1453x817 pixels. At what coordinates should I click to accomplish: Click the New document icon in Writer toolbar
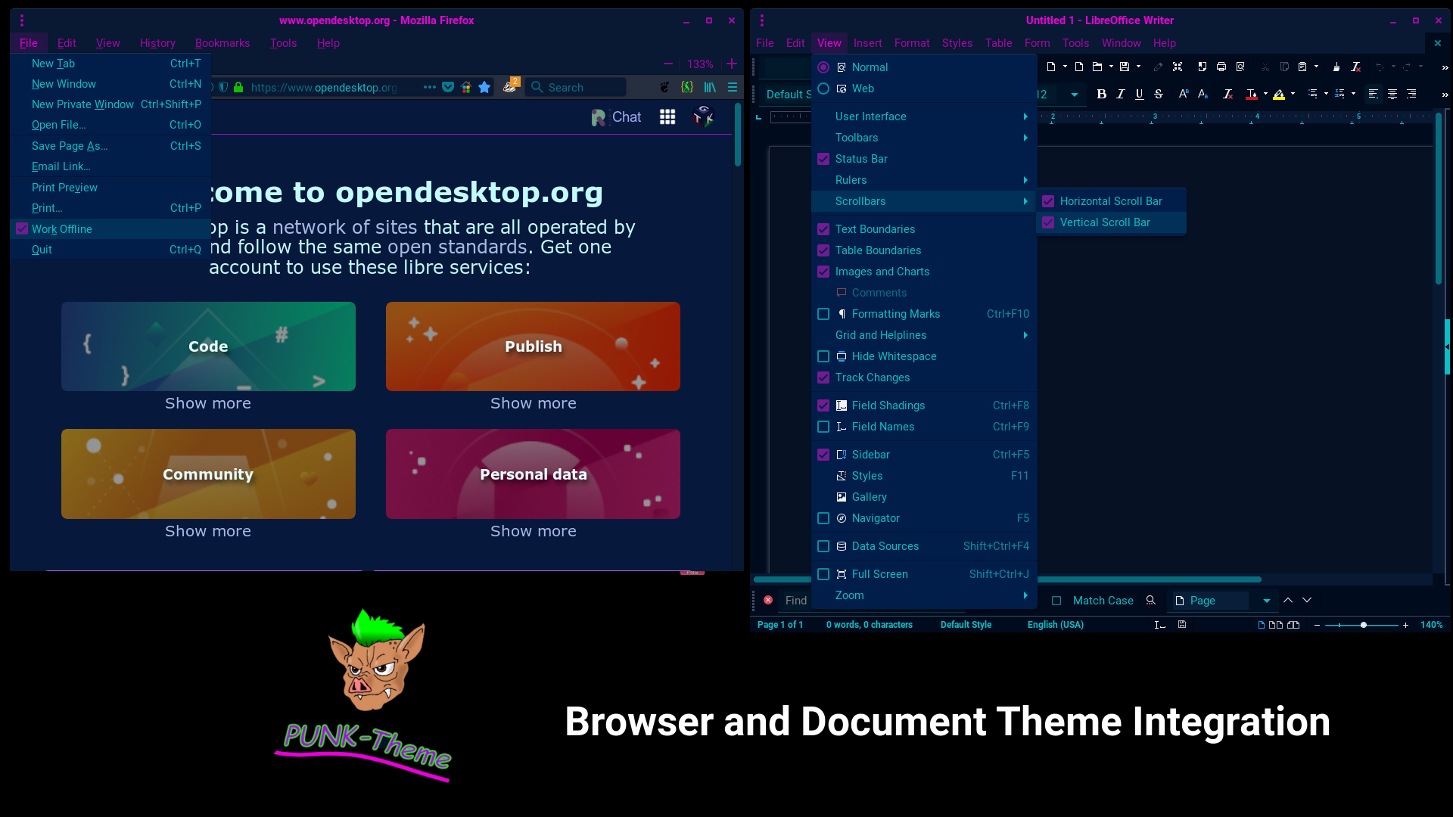[x=1051, y=67]
